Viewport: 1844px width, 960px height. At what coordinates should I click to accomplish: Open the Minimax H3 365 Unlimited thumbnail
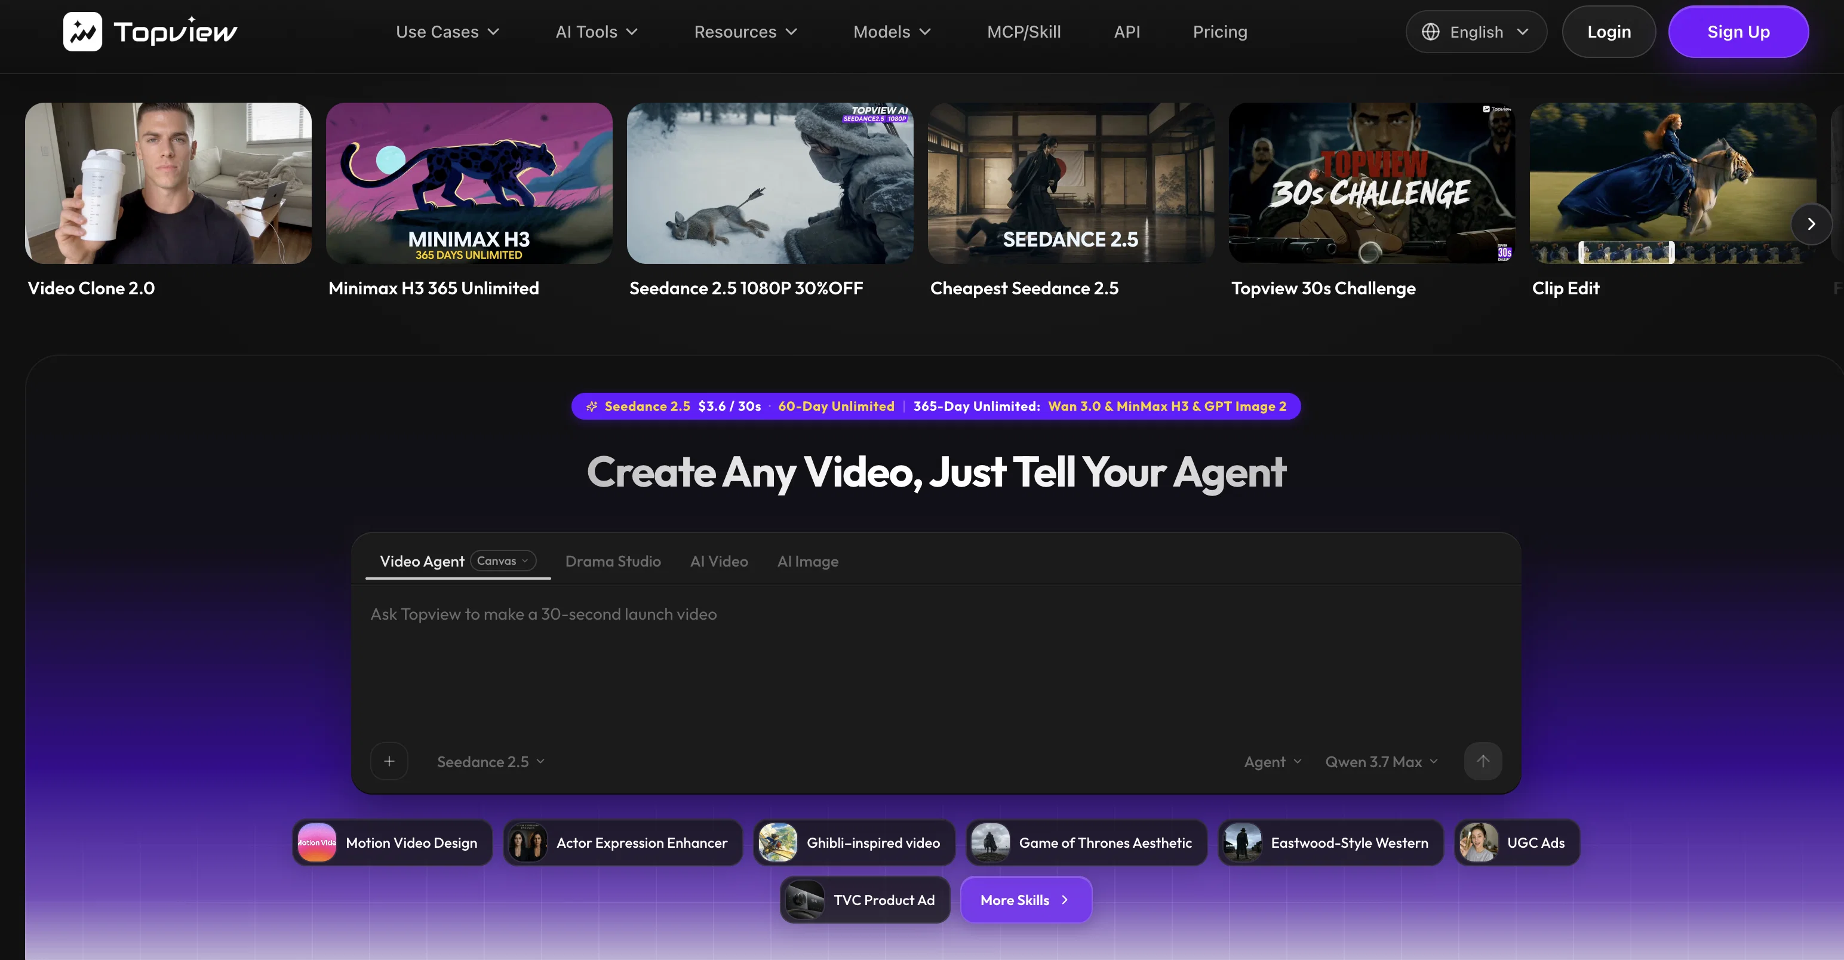point(469,183)
